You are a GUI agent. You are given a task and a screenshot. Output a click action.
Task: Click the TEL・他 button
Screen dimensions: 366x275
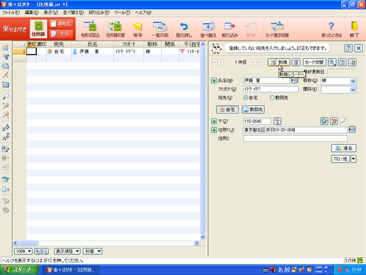pos(340,159)
